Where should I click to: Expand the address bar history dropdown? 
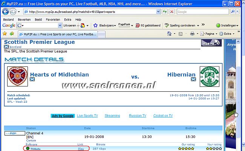coord(158,12)
